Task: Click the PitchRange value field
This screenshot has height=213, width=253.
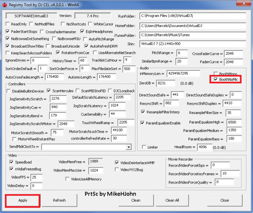Action: pyautogui.click(x=182, y=53)
